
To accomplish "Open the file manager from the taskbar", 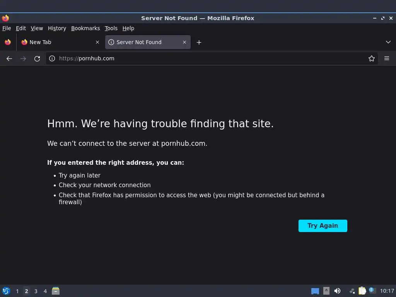I will click(x=56, y=291).
